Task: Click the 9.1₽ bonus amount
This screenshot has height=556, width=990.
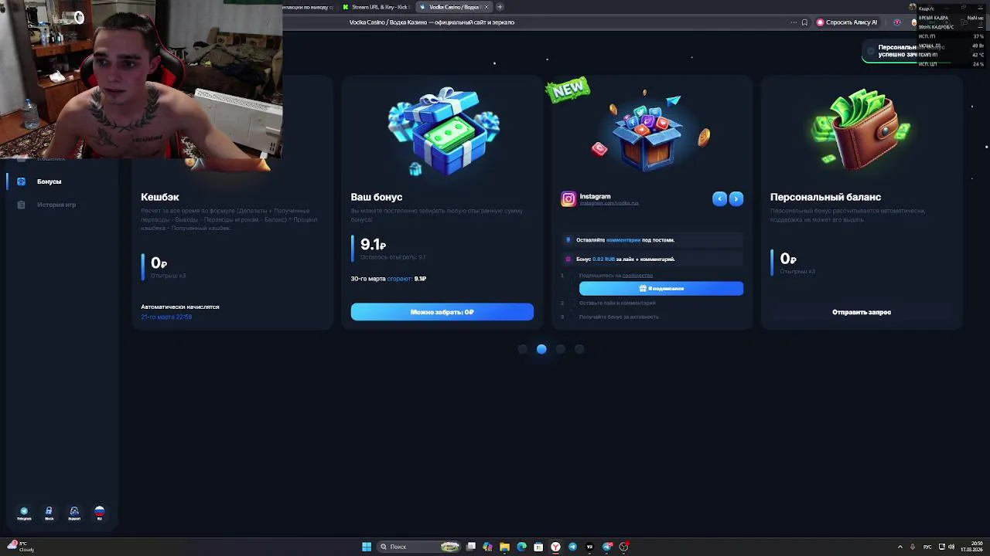Action: tap(373, 245)
